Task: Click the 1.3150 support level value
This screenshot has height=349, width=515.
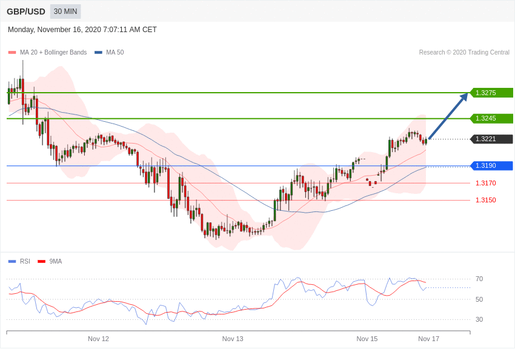Action: point(486,201)
